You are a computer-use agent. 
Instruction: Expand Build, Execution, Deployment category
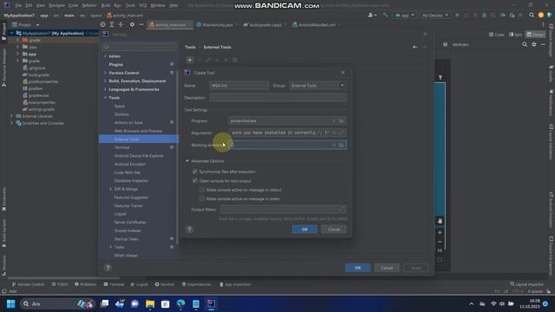(105, 81)
